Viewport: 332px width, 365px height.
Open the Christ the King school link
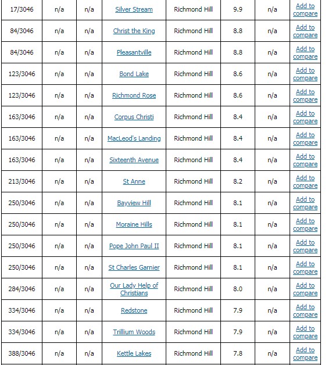coord(134,31)
